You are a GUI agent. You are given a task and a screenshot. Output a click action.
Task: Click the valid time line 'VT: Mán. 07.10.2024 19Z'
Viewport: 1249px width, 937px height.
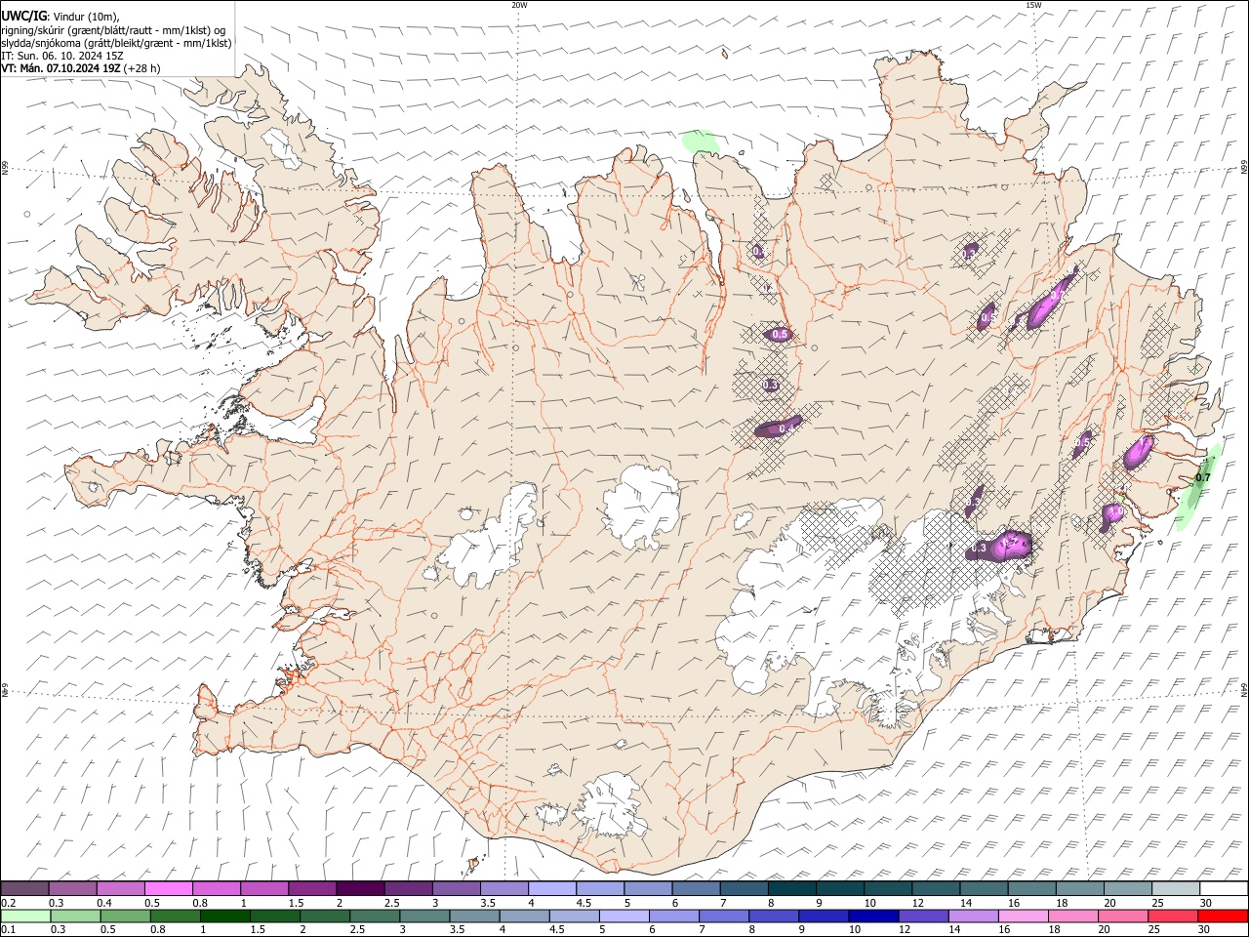60,68
